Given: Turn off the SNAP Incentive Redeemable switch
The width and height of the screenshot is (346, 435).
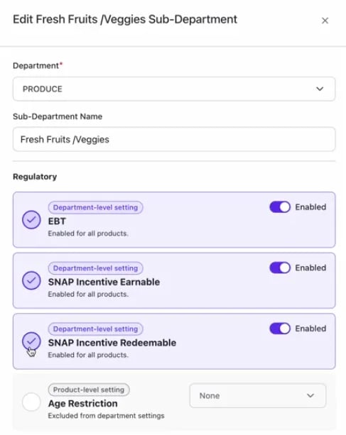Looking at the screenshot, I should click(x=280, y=329).
